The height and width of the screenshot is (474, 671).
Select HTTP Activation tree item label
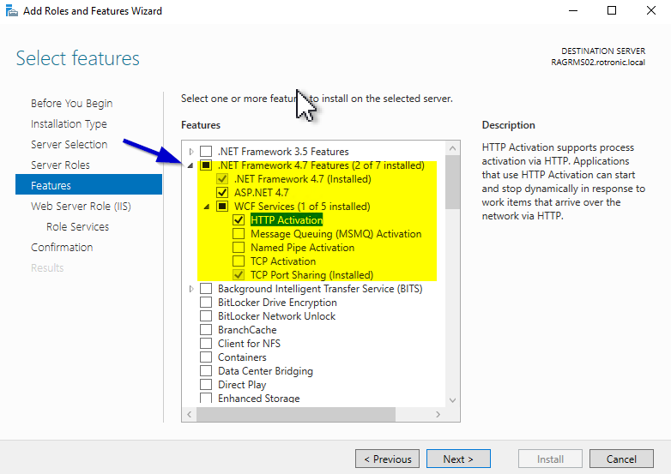click(287, 219)
